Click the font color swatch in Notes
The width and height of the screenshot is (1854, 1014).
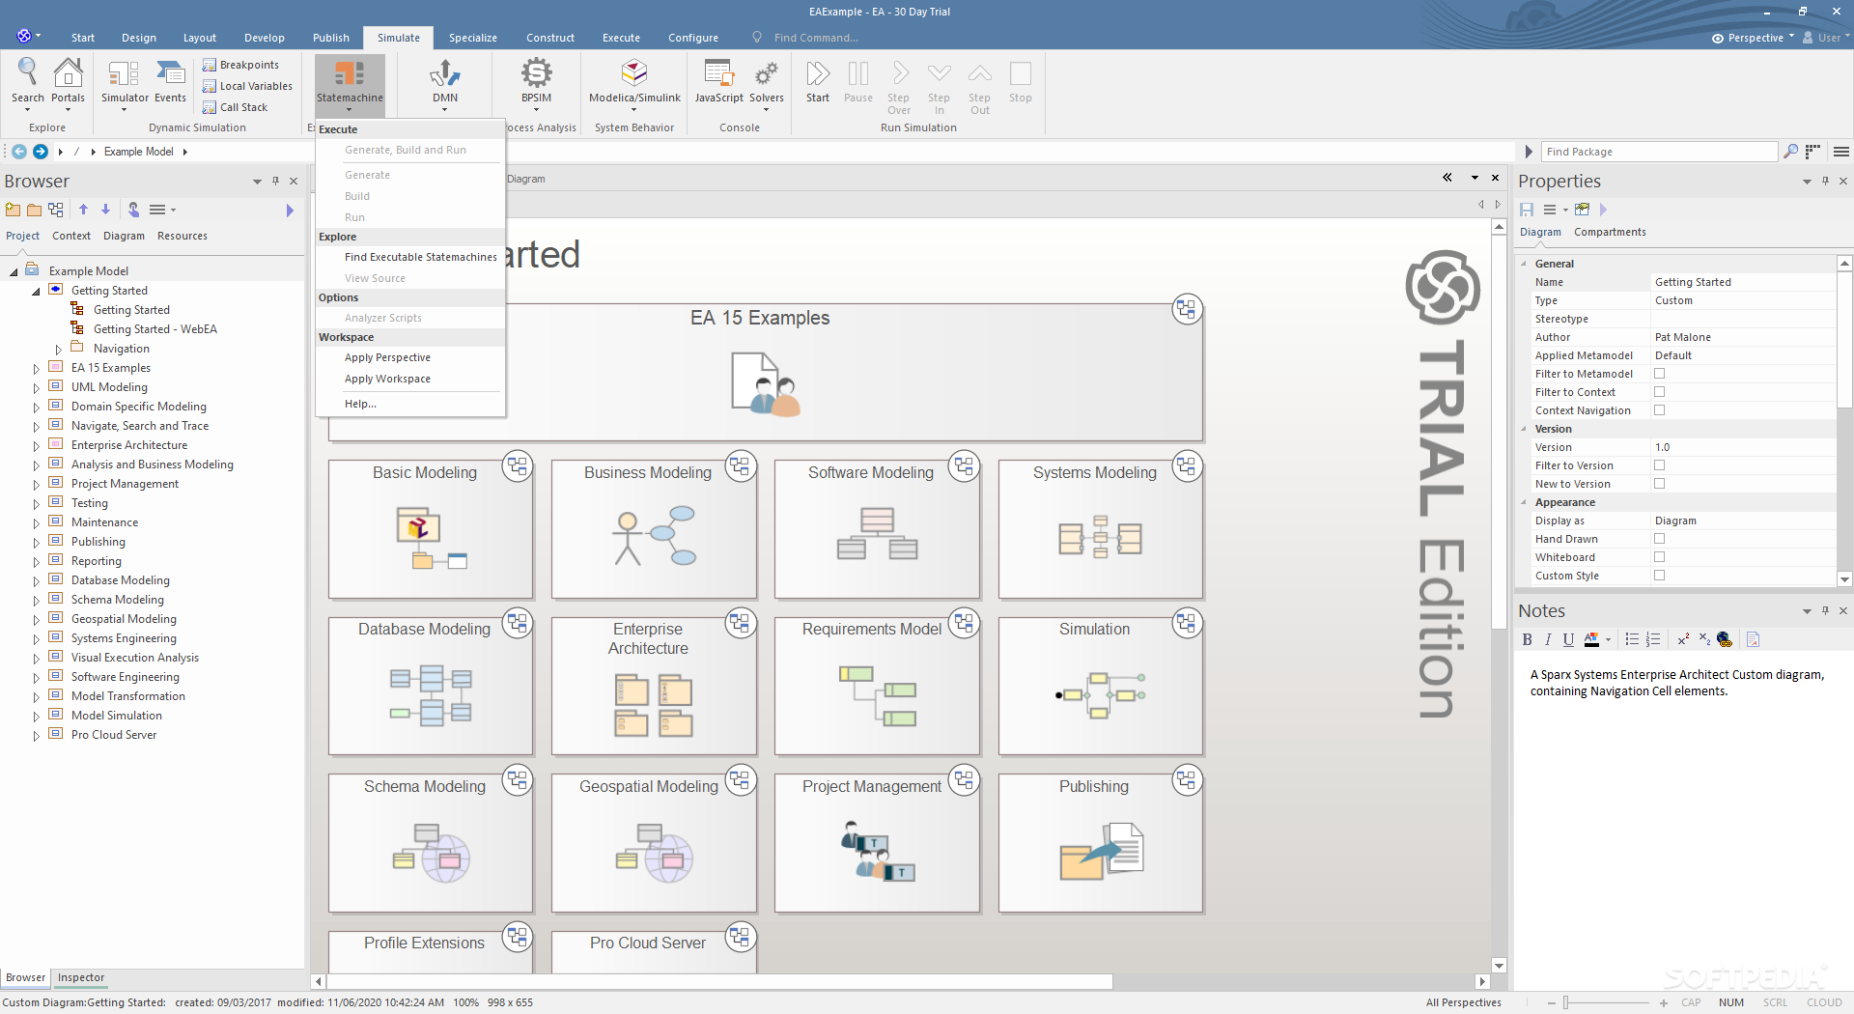1591,639
